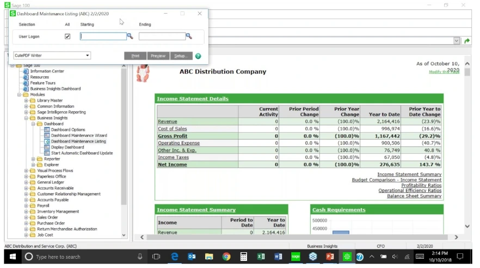Open help with the green question icon
The height and width of the screenshot is (268, 480).
198,56
